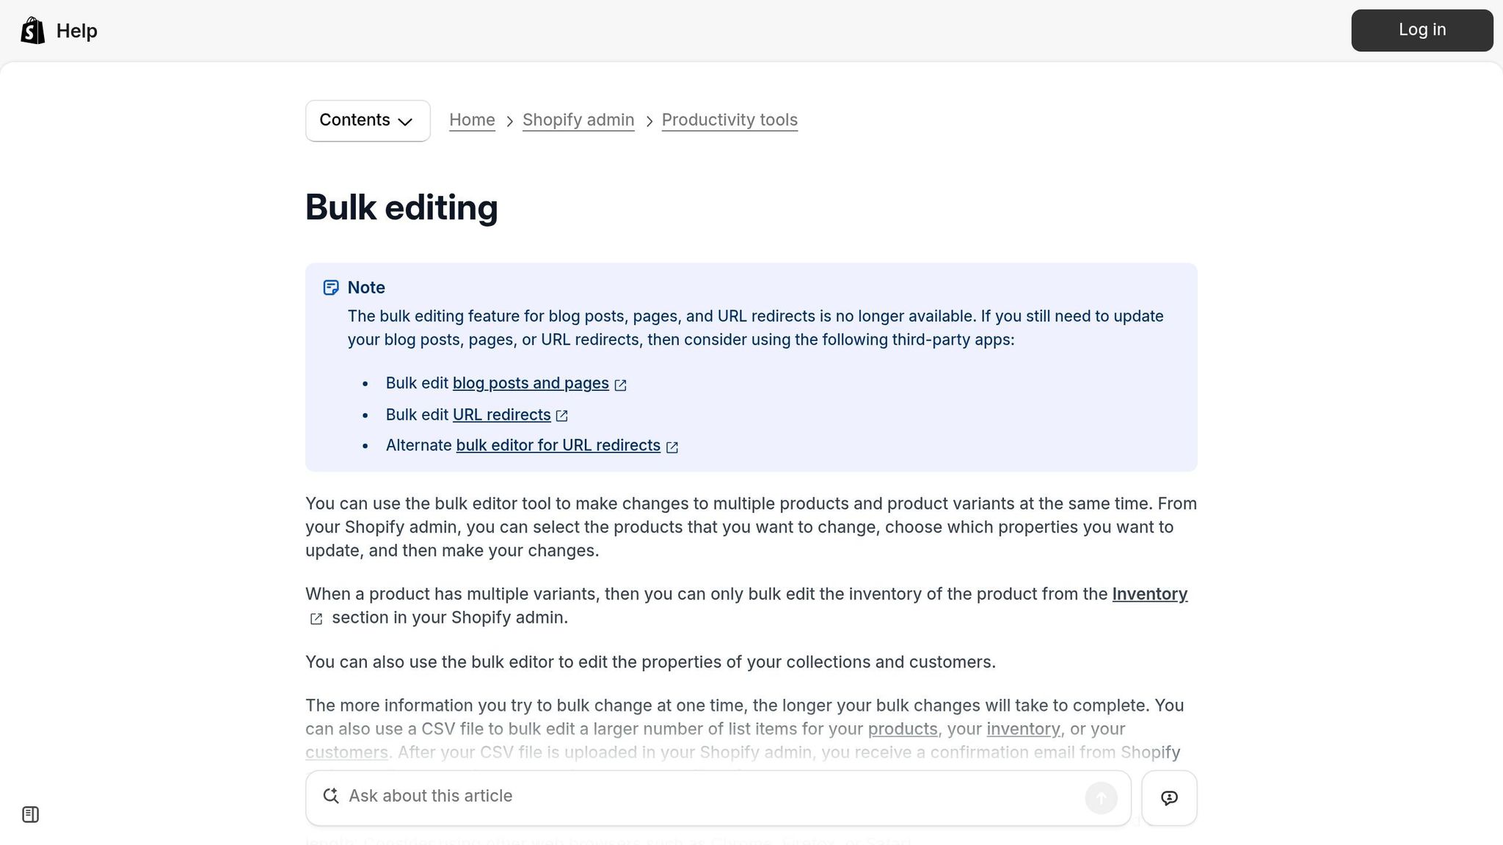Navigate to Home breadcrumb

(472, 120)
